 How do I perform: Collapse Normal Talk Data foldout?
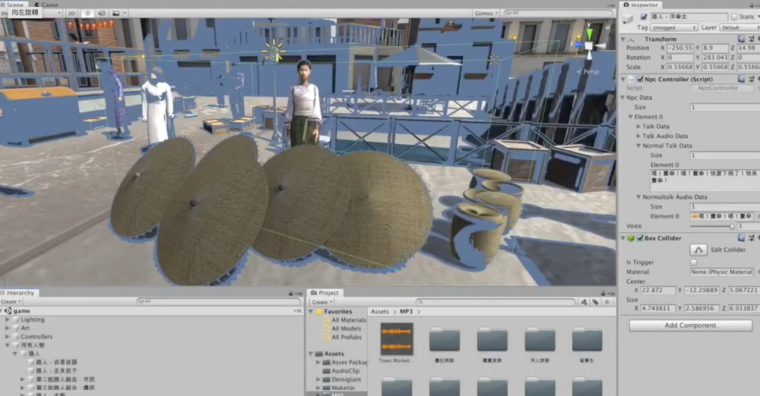638,146
